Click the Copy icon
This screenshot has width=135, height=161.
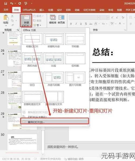point(12,21)
